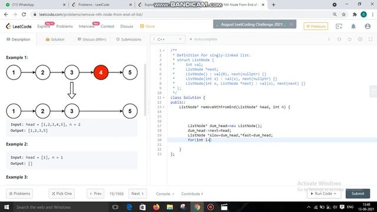Screen dimensions: 377x212
Task: Click the editor info icon
Action: click(x=329, y=39)
